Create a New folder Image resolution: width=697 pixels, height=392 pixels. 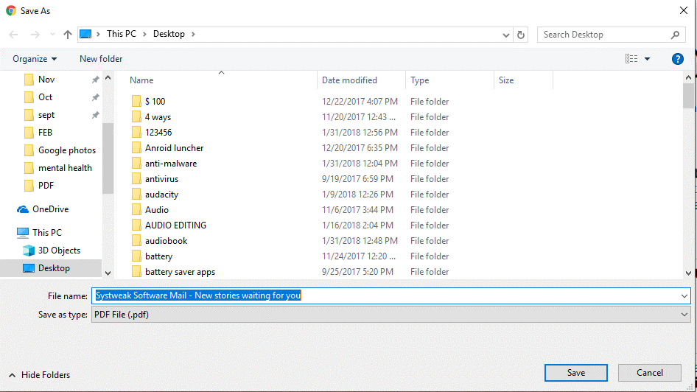click(101, 59)
